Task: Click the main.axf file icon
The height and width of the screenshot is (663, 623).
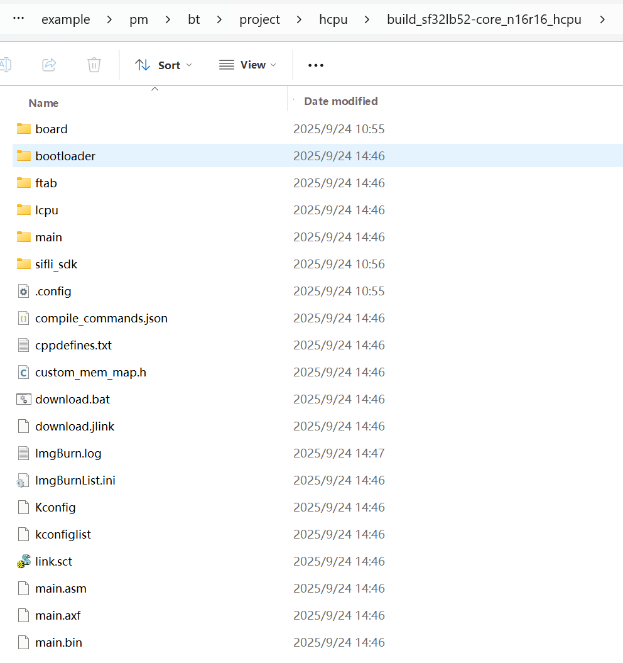Action: point(24,616)
